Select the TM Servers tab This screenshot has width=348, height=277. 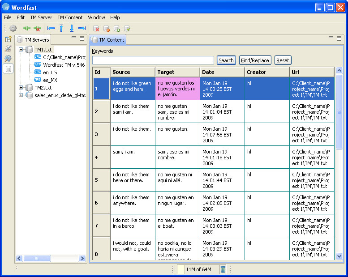click(x=33, y=40)
